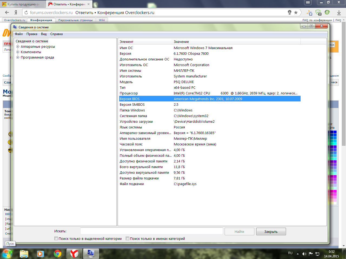Click the lightbulb icon in address bar

[x=290, y=12]
